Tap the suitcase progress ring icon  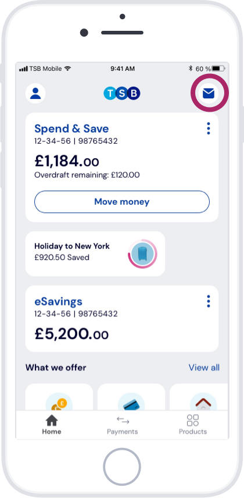[x=142, y=254]
